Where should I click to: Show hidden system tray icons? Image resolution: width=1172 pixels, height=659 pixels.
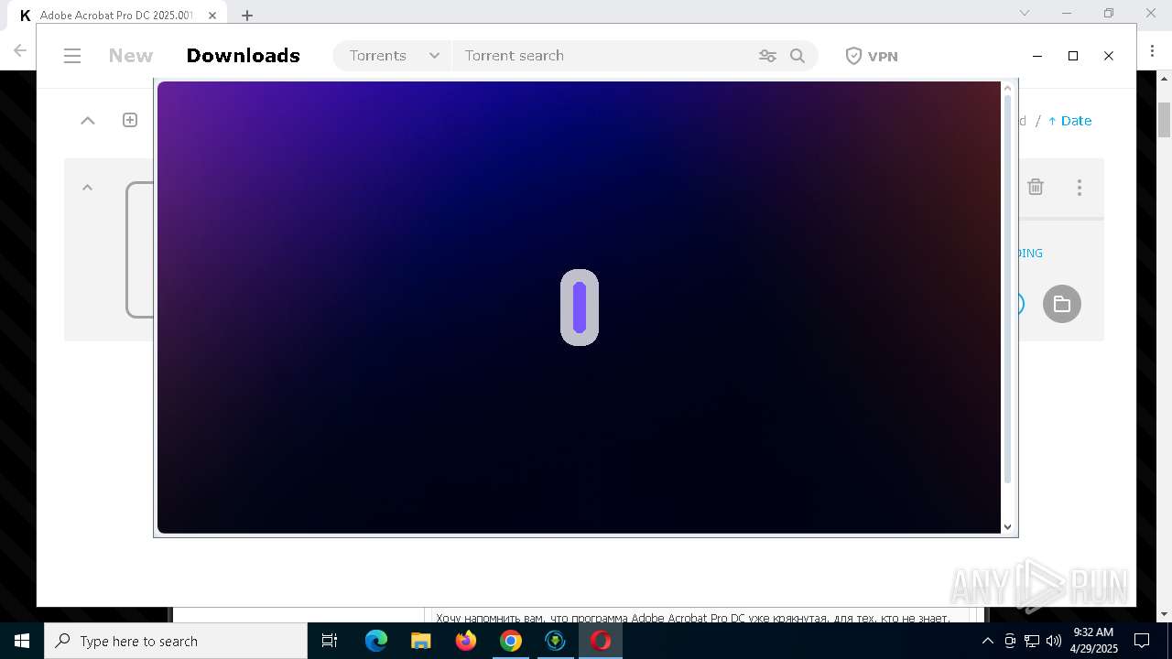(x=988, y=641)
